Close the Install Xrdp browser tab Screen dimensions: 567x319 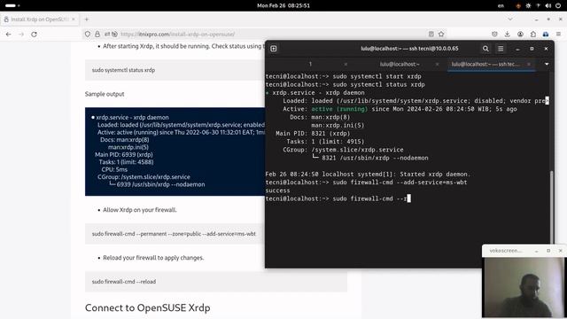tap(74, 19)
